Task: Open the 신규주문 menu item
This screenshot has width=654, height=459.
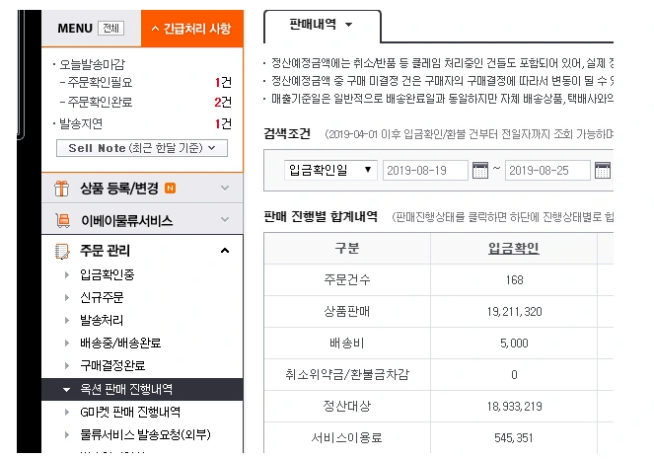Action: (x=102, y=297)
